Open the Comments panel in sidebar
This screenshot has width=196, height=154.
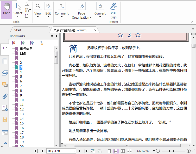5,84
